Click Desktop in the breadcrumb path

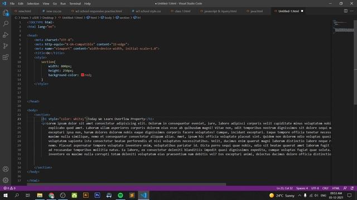[48, 18]
